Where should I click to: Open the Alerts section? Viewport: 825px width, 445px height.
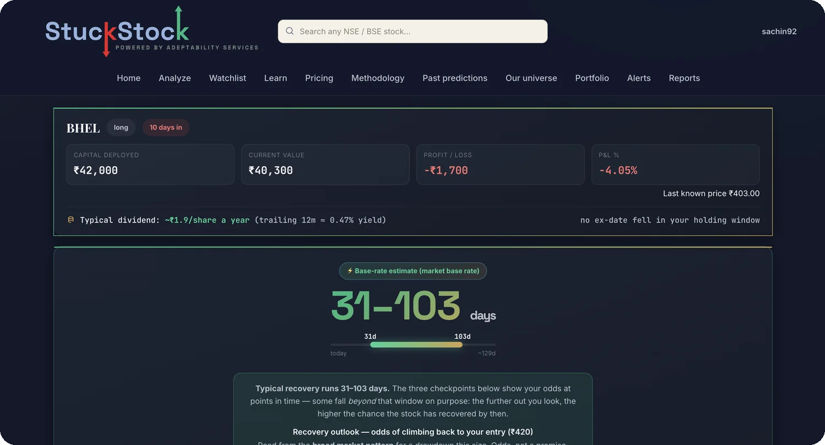pyautogui.click(x=639, y=78)
